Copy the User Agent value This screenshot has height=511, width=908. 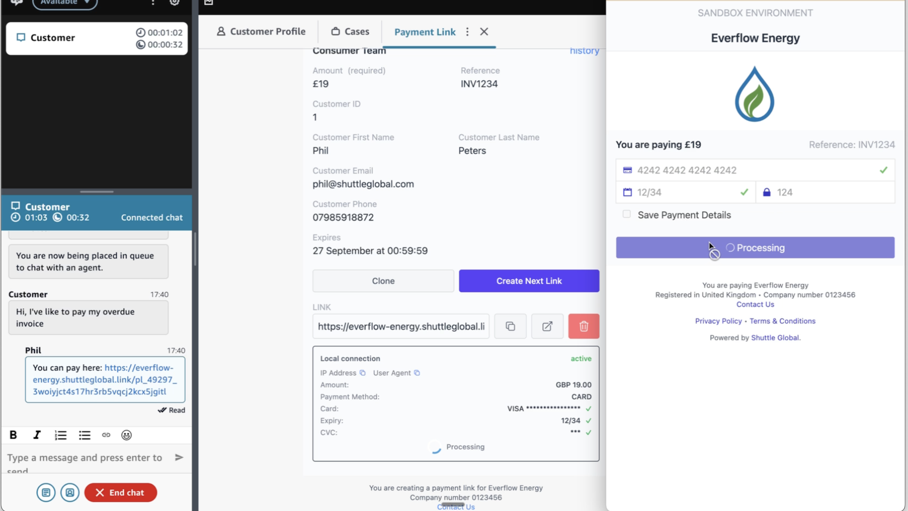(x=417, y=373)
